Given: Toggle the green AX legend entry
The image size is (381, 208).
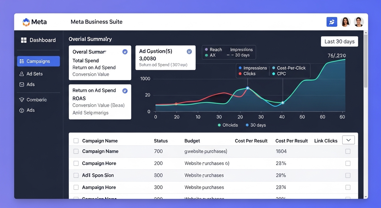Looking at the screenshot, I should [210, 55].
